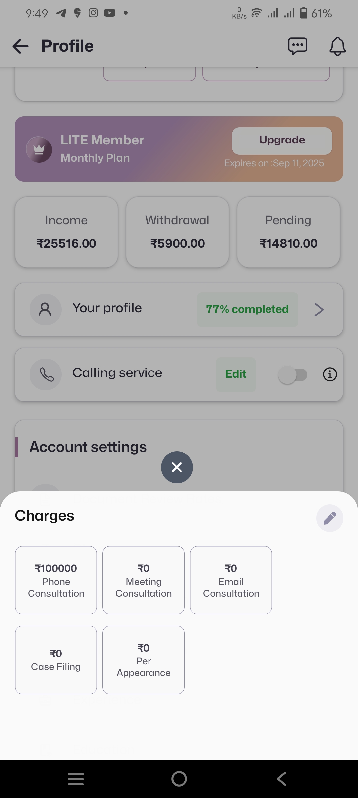Tap the calling service info icon

330,374
